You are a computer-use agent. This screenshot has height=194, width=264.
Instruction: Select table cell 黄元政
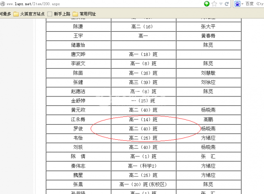tap(78, 110)
